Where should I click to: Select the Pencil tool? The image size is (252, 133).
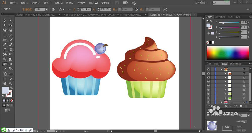coord(5,45)
